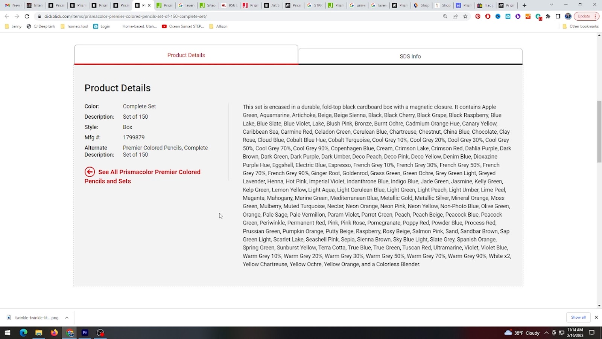Open a new browser tab

tap(524, 5)
